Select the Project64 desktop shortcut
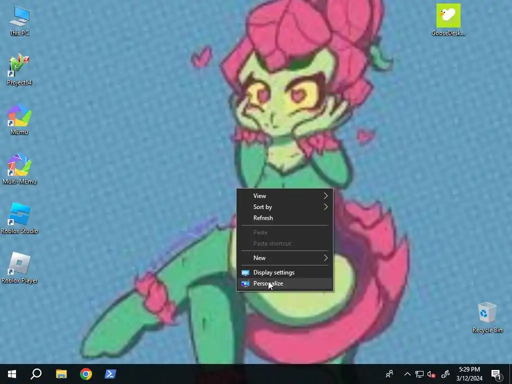The image size is (512, 384). [x=19, y=70]
